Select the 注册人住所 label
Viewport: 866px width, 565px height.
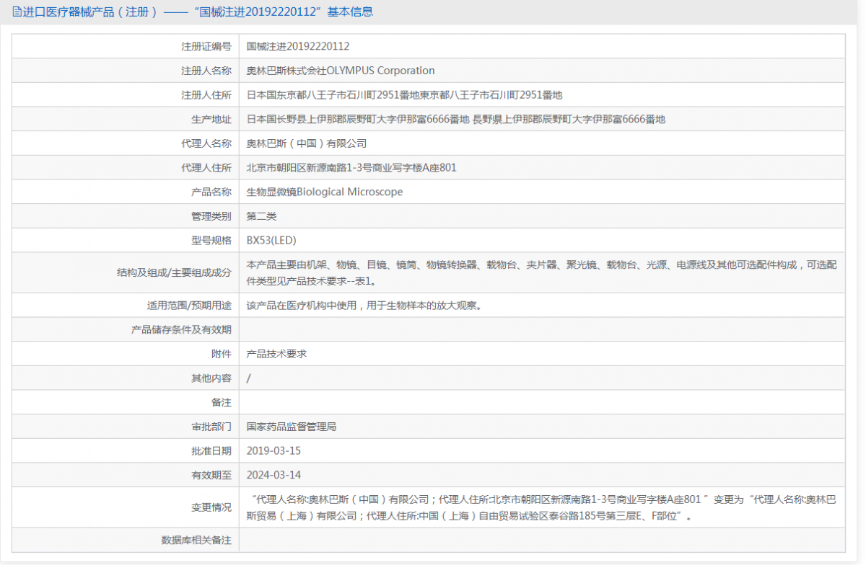206,95
